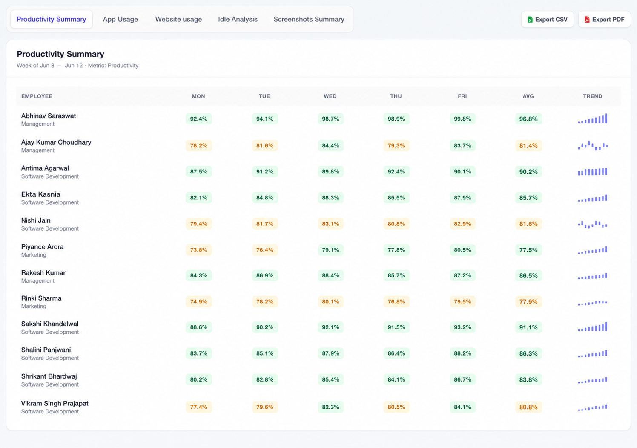Click Shrikant Bhardwaj's Thursday 84.1% value
The image size is (637, 448).
click(396, 380)
